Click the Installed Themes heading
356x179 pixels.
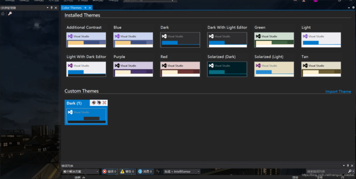click(82, 15)
